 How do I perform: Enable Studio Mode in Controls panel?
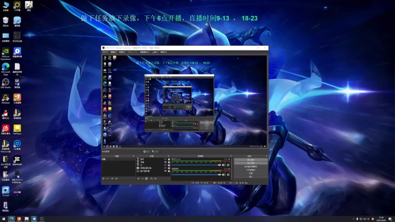(251, 170)
